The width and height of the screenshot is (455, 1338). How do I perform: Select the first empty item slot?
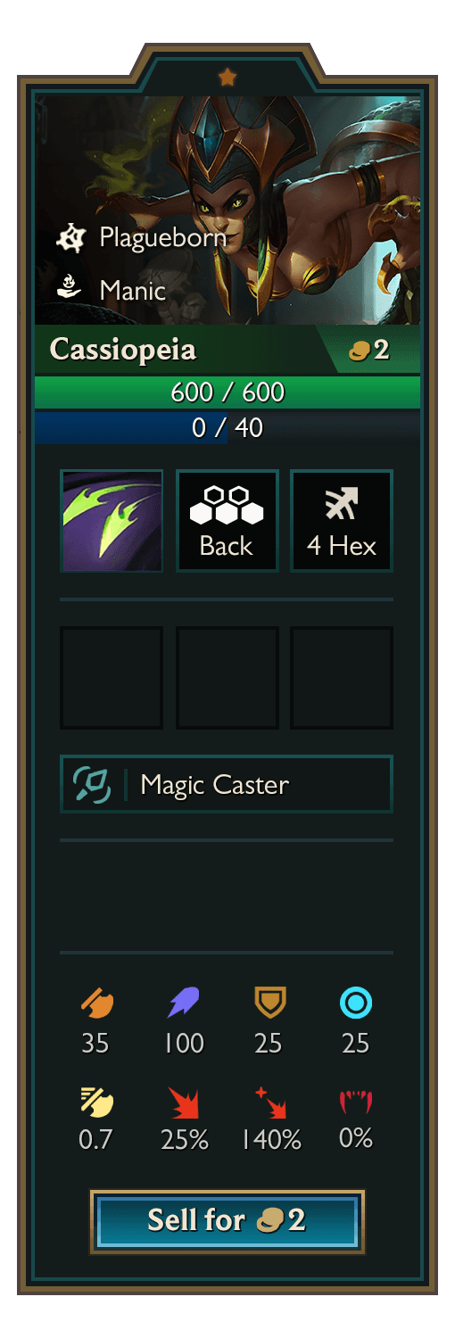pos(112,678)
